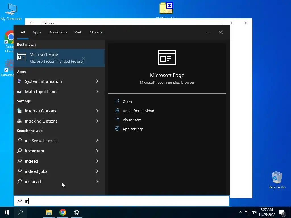The width and height of the screenshot is (291, 218).
Task: Expand Indexing Options result arrow
Action: (97, 121)
